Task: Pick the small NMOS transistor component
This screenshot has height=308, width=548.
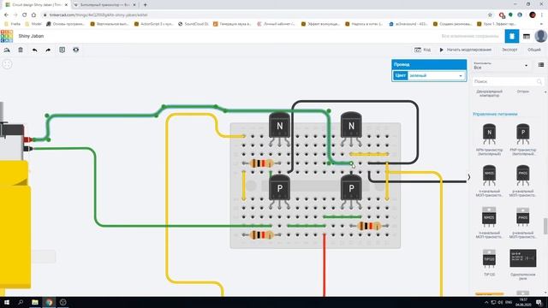Action: point(489,181)
